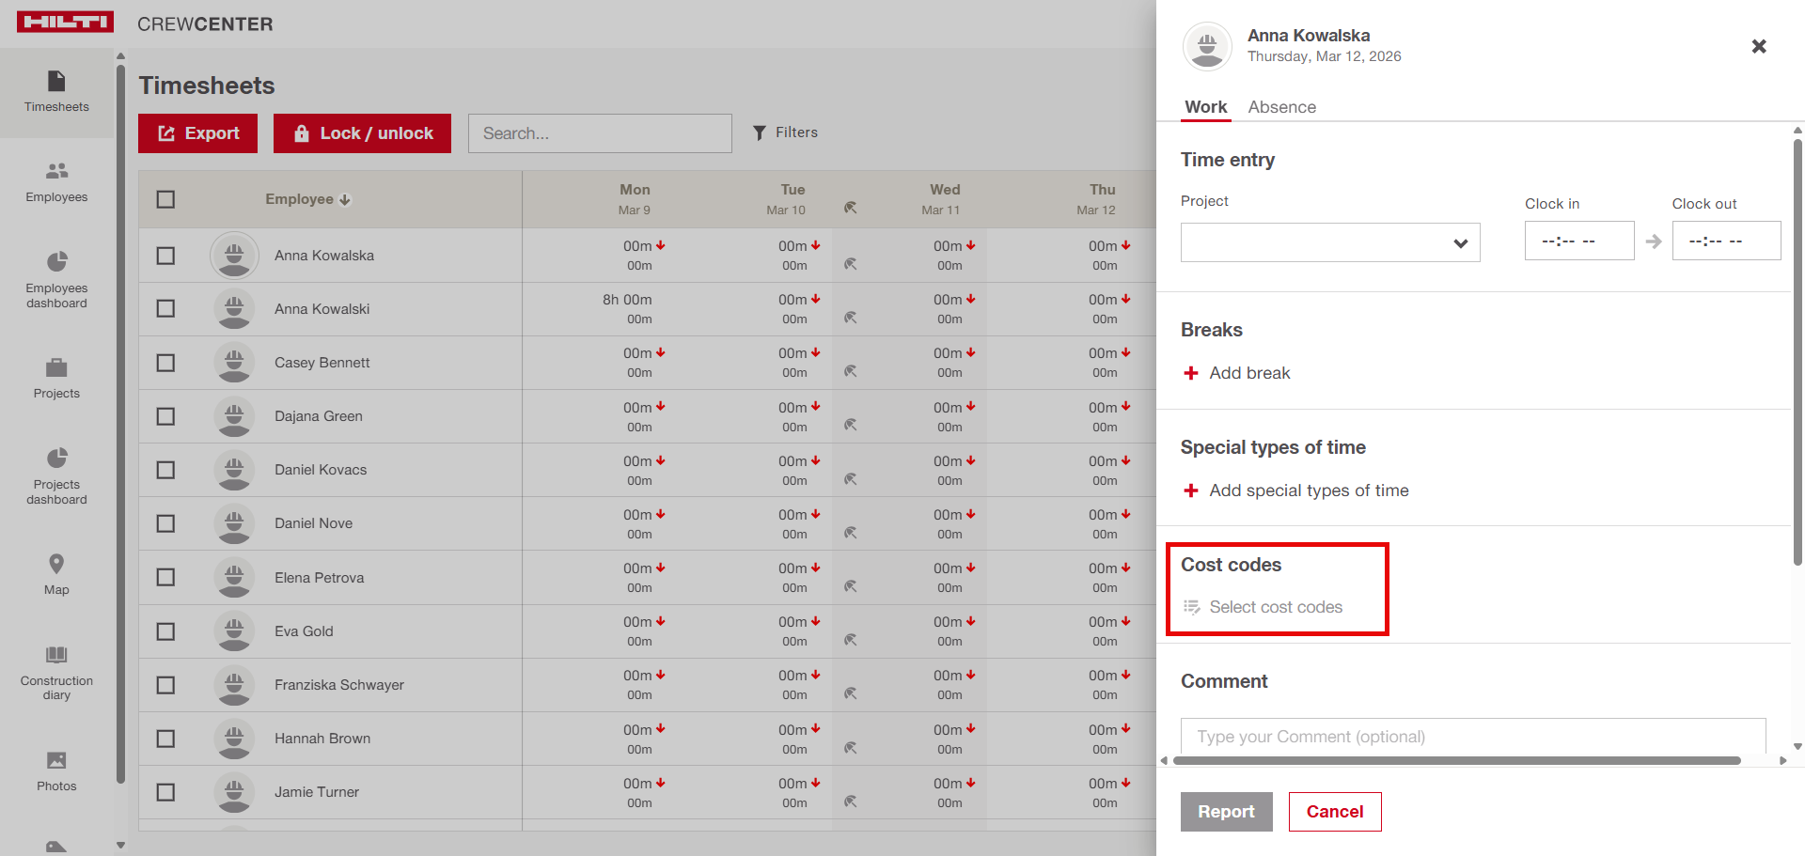
Task: Open the Construction diary book icon
Action: click(56, 655)
